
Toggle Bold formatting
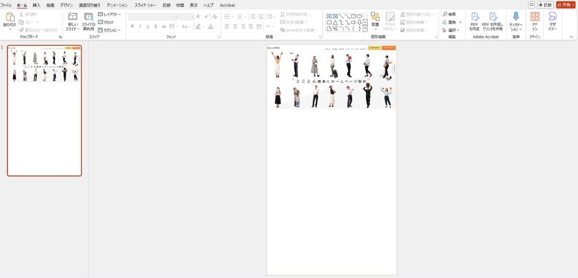(x=132, y=26)
